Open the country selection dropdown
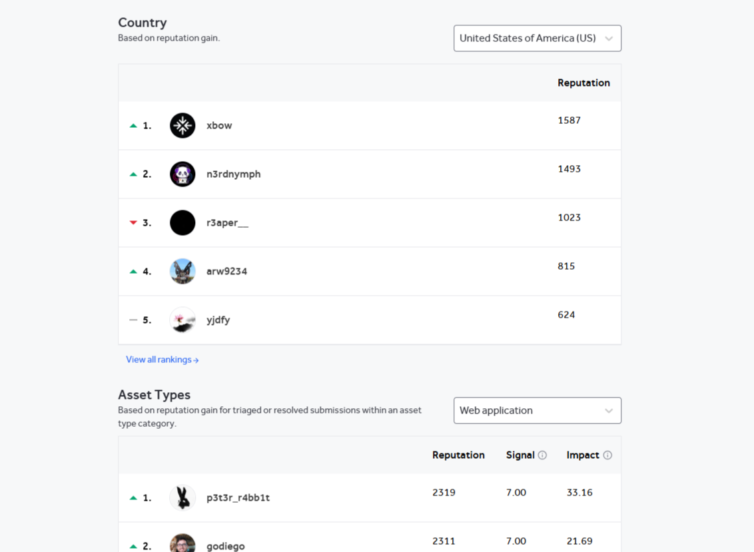The height and width of the screenshot is (552, 754). coord(537,38)
